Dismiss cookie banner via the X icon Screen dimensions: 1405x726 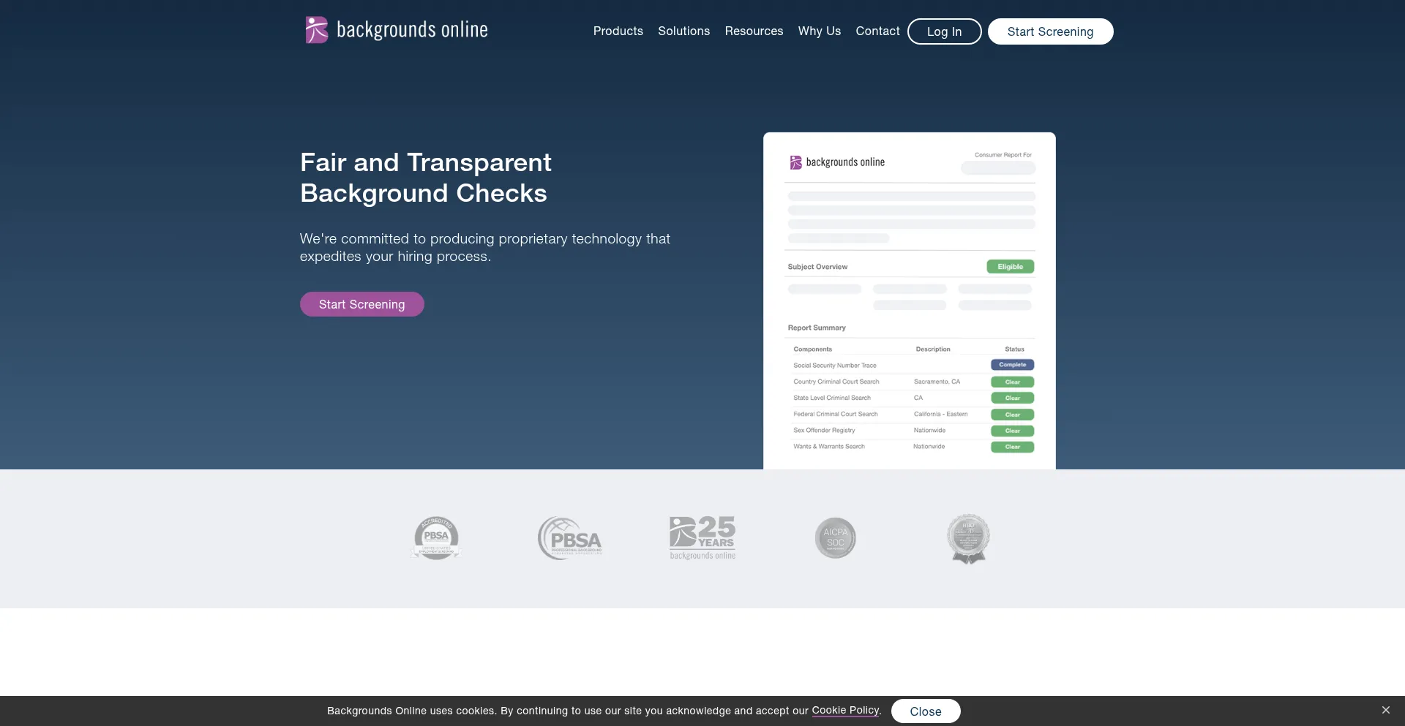tap(1385, 709)
